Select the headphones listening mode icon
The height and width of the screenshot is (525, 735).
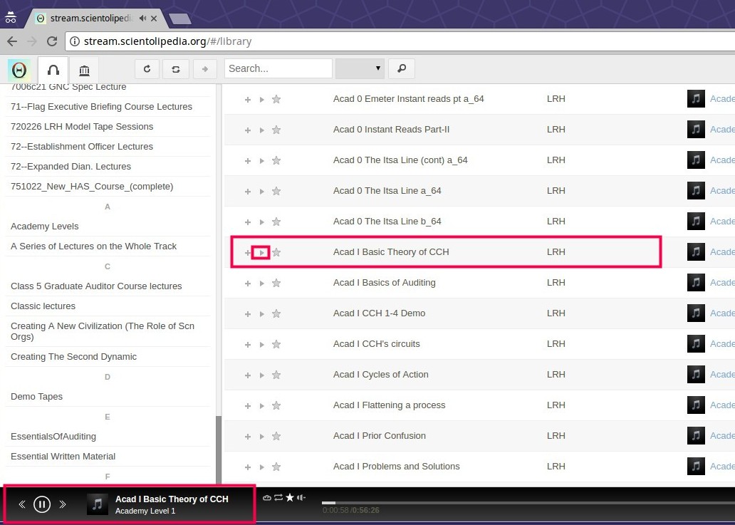[x=53, y=69]
